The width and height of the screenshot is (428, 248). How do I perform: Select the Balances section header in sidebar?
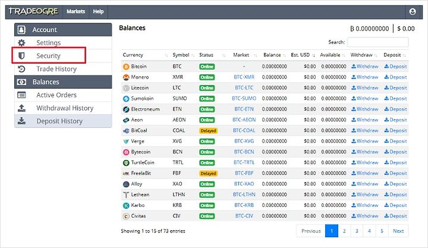tap(63, 82)
